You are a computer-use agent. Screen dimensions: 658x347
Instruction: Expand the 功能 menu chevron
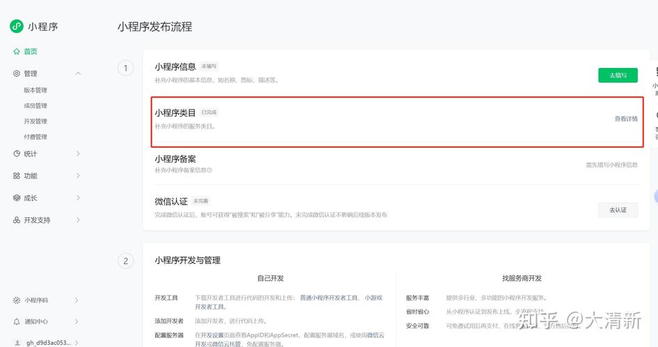78,176
